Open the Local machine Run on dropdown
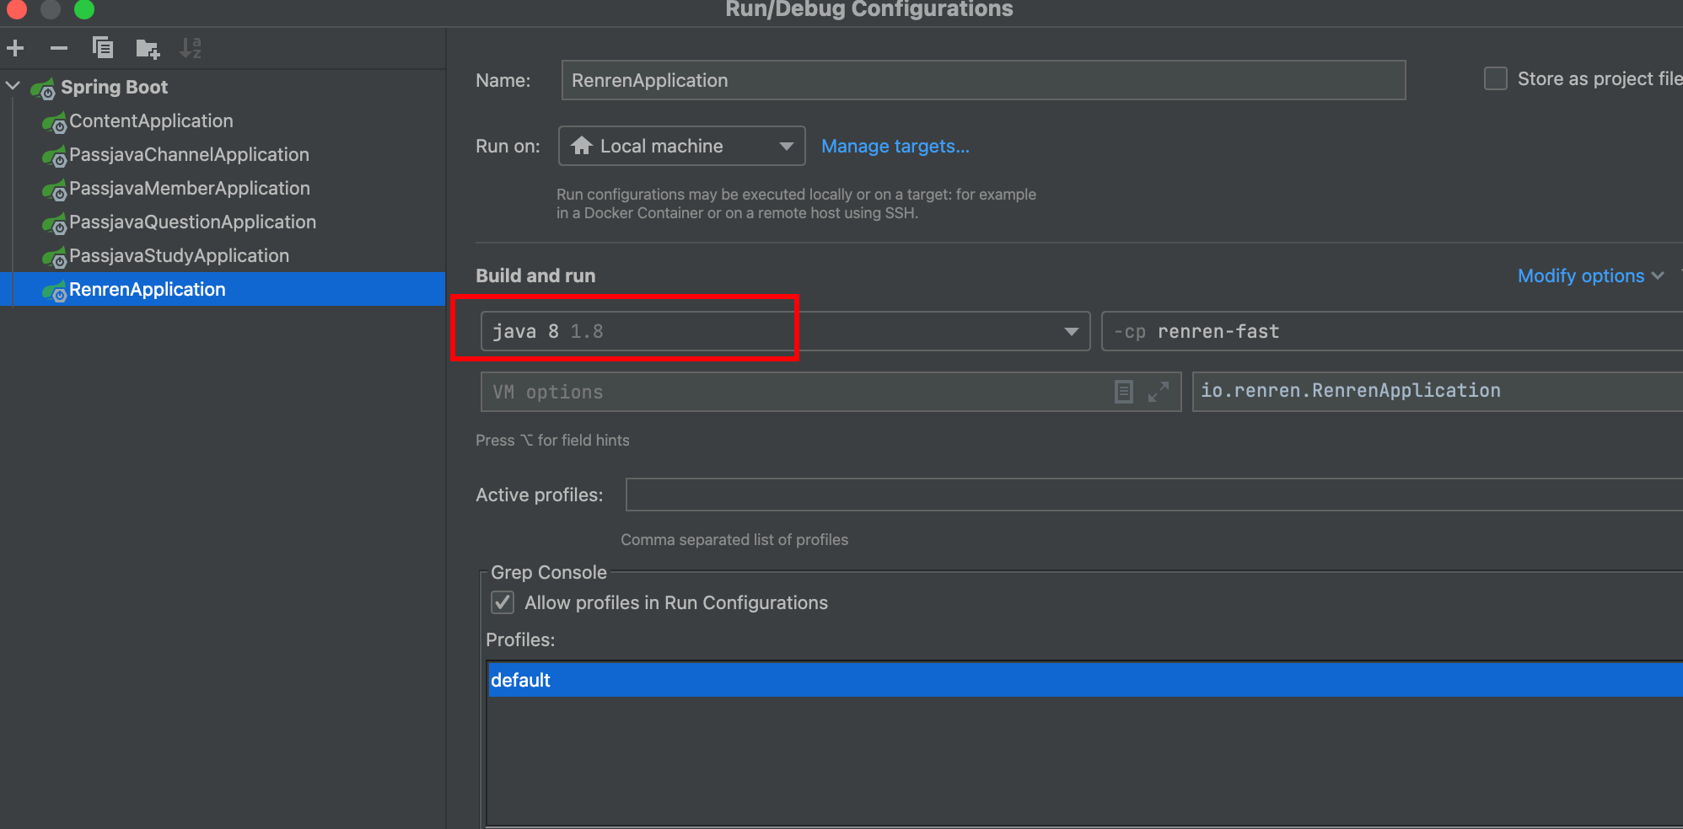This screenshot has height=829, width=1683. (x=681, y=147)
